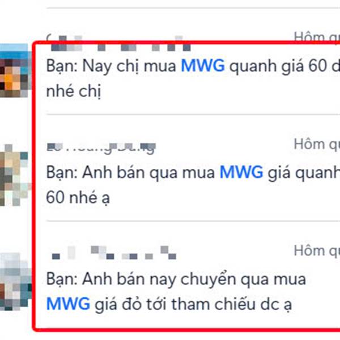
Task: Click 'Bạn:' prefix before 'Anh bán nay chuyển'
Action: click(x=62, y=279)
